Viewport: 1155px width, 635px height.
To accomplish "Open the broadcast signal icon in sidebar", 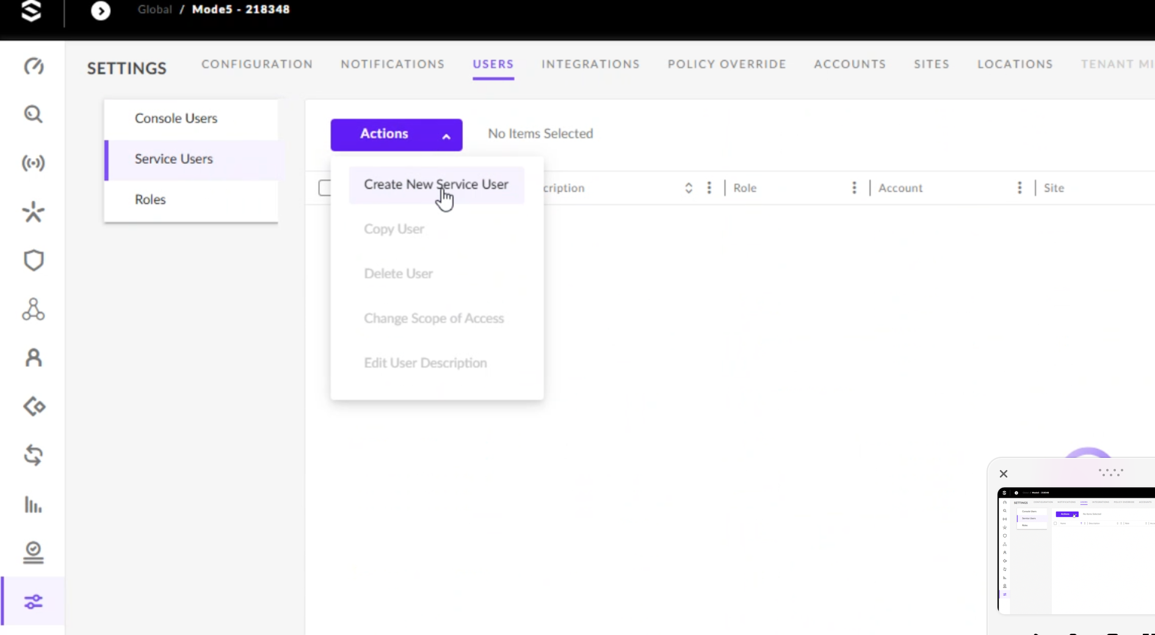I will [x=34, y=163].
